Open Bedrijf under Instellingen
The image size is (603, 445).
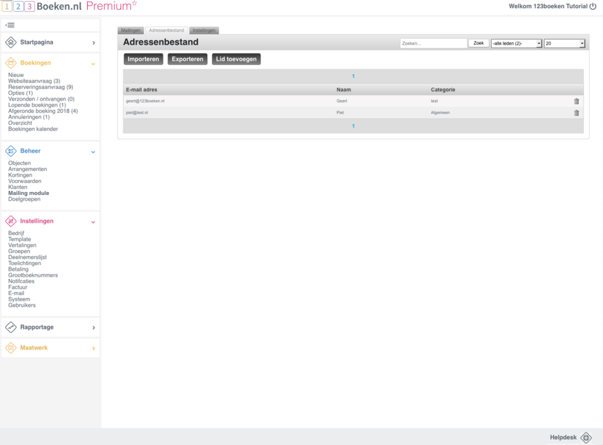click(16, 233)
